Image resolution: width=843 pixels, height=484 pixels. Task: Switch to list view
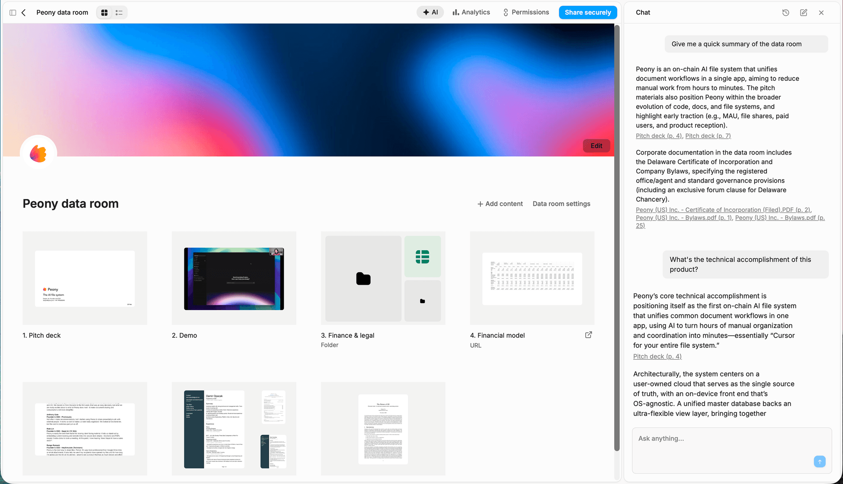click(118, 12)
